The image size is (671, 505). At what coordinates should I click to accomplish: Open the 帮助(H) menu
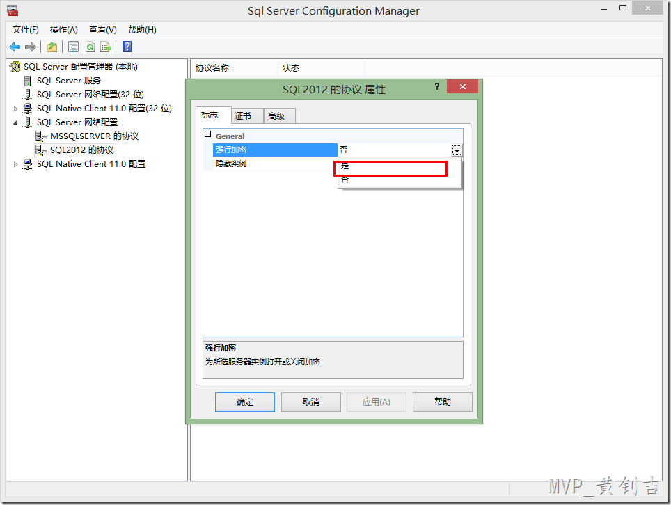pos(142,29)
